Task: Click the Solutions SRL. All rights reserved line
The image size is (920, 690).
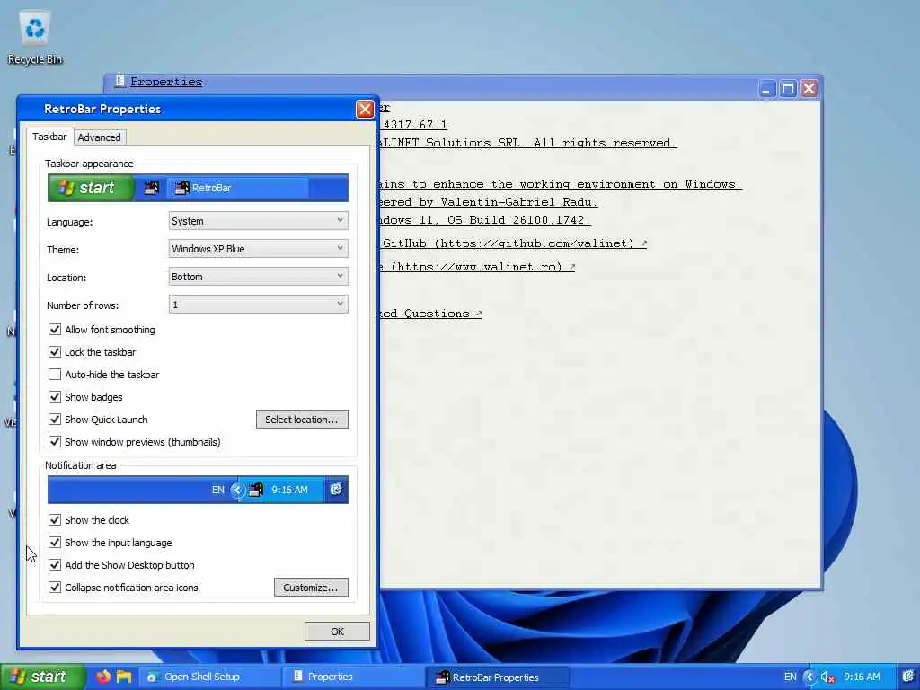Action: point(527,143)
